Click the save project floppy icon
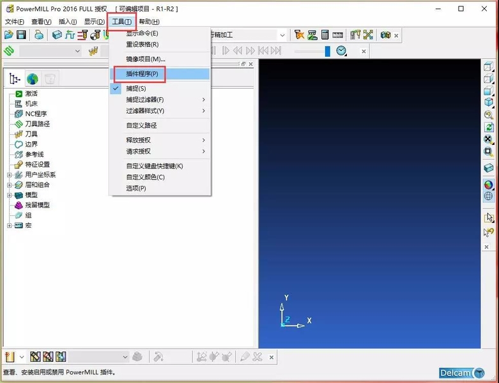 point(21,34)
